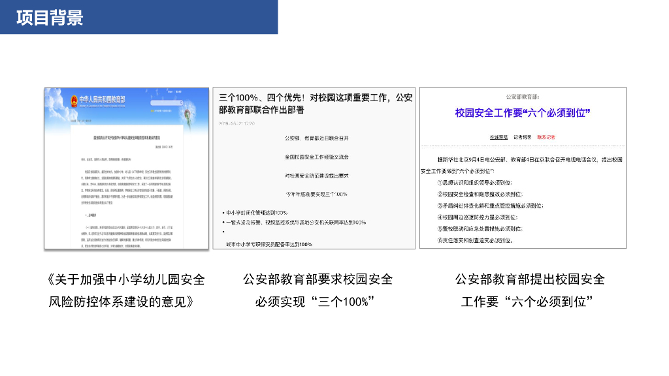Click caption 必须实现“三个100%”
Image resolution: width=669 pixels, height=376 pixels.
tap(315, 302)
